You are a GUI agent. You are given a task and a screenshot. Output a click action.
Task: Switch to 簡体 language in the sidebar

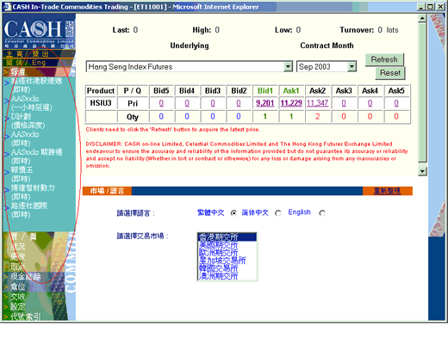click(15, 63)
